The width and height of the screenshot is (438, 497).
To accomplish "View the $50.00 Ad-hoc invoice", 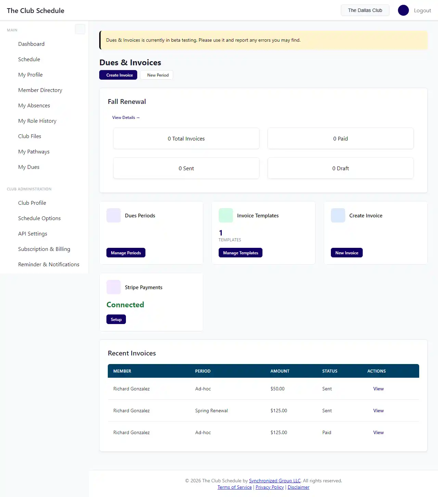I will click(x=378, y=389).
